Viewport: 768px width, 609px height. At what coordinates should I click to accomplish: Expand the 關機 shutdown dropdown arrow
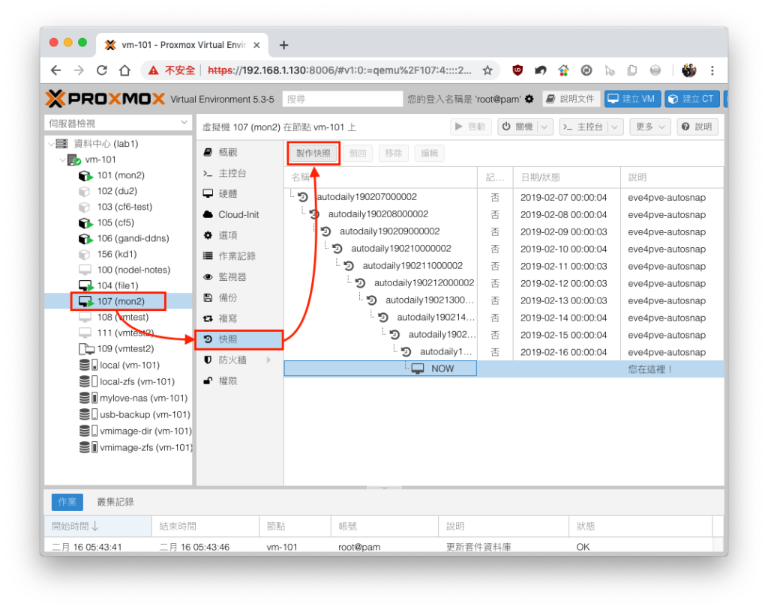pos(545,127)
